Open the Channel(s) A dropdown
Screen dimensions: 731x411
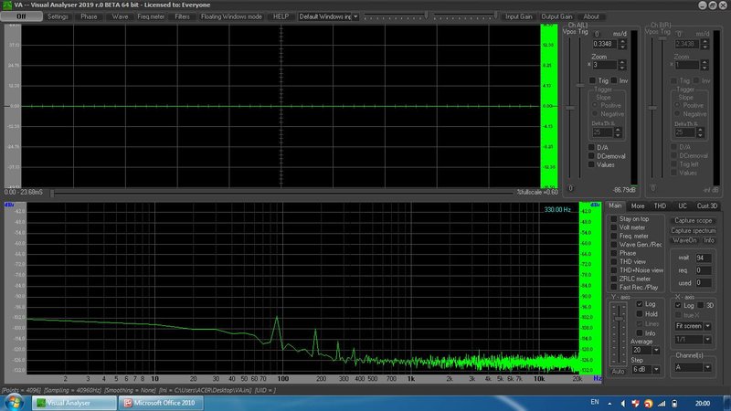point(707,367)
